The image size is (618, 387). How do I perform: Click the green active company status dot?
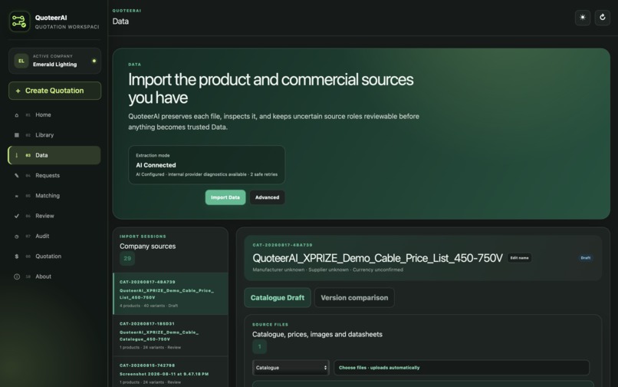(94, 61)
